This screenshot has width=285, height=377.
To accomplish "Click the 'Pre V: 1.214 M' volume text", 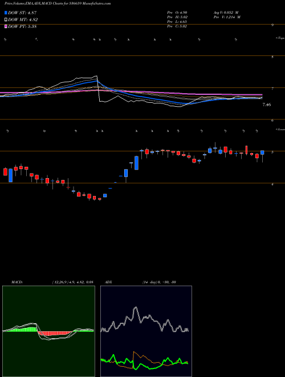I will point(227,17).
